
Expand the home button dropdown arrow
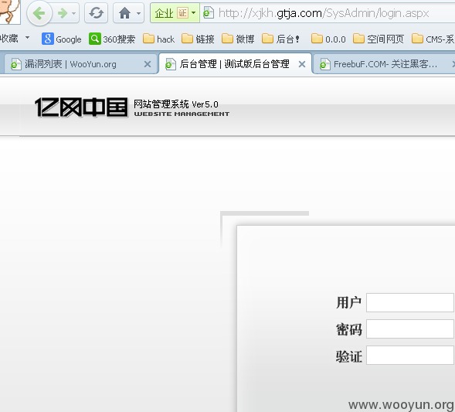(139, 13)
